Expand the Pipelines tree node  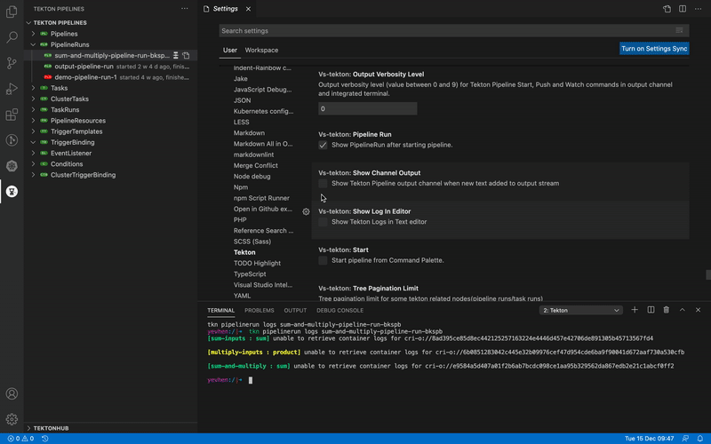click(x=33, y=34)
